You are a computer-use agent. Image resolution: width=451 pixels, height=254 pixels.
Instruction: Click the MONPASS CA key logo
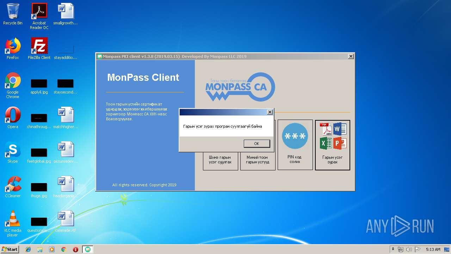tap(240, 87)
